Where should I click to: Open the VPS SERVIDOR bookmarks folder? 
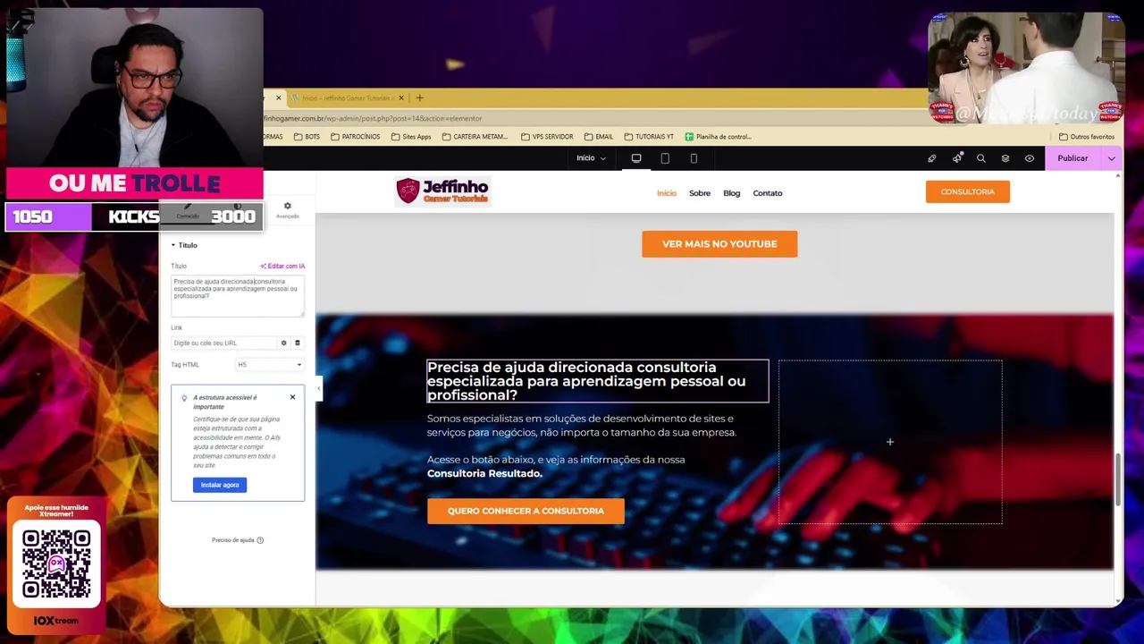[547, 137]
